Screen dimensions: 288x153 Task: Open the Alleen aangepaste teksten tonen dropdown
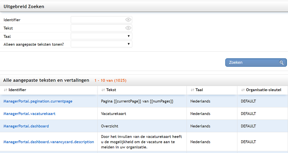101,44
